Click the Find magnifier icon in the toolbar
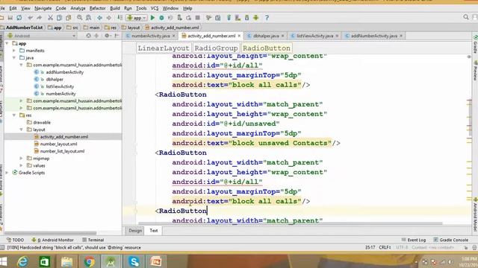Viewport: 478px width, 268px height. [x=80, y=18]
